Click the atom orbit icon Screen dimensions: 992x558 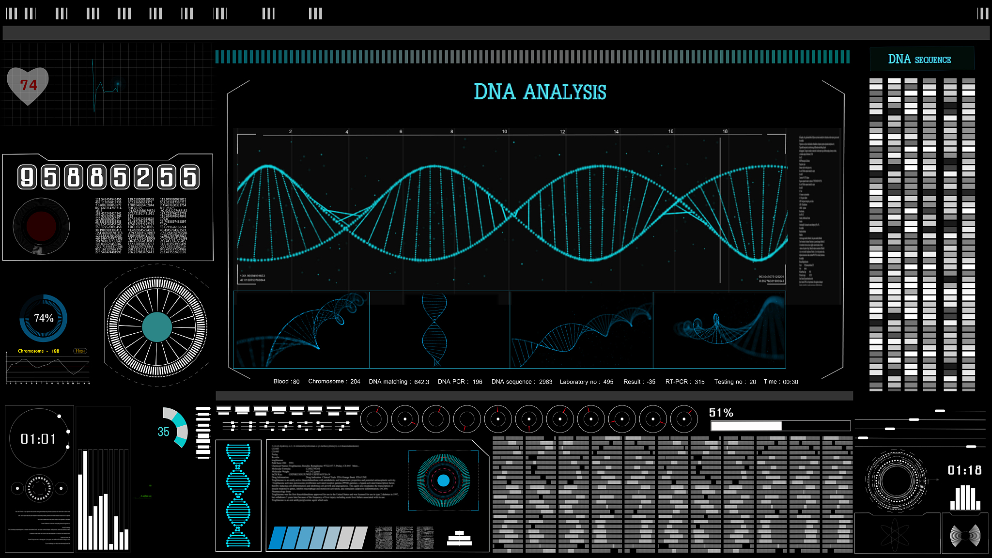click(x=895, y=534)
